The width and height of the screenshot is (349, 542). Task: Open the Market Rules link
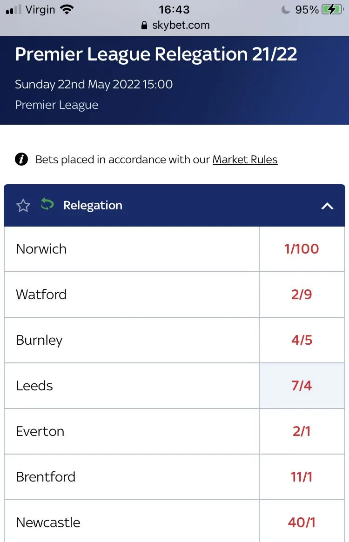click(245, 160)
